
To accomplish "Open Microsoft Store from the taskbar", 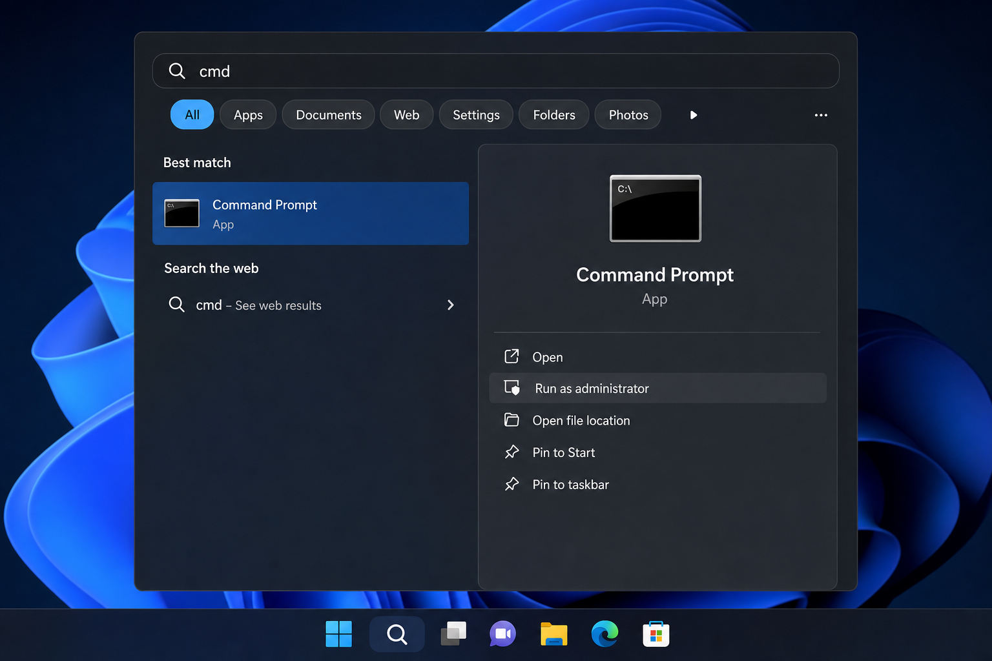I will pyautogui.click(x=656, y=634).
